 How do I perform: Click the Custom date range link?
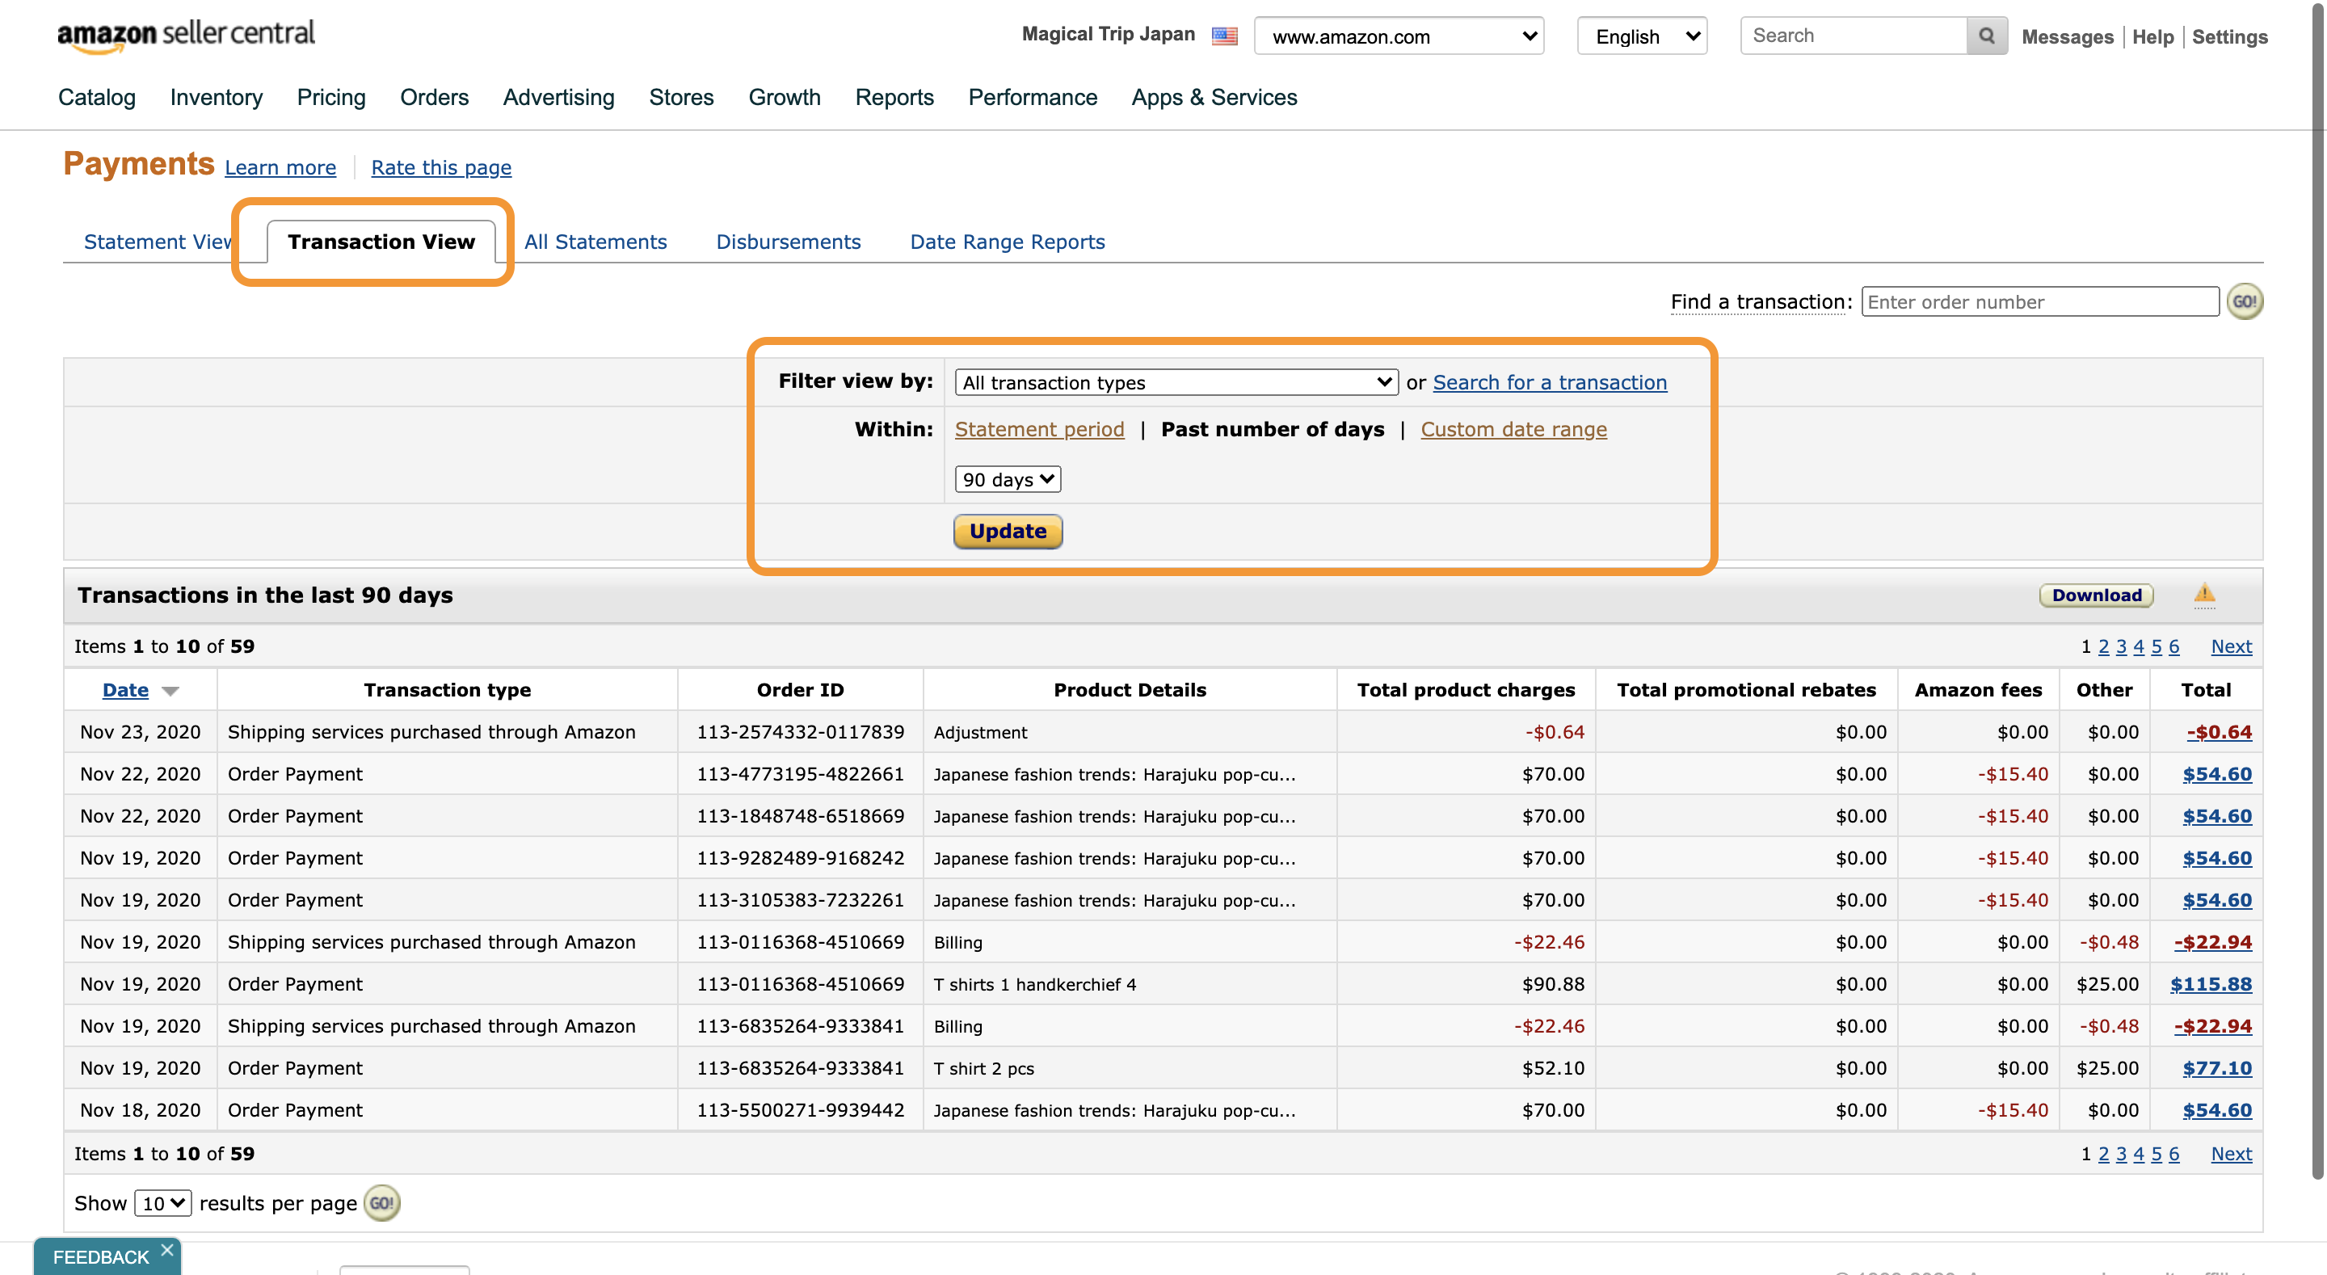tap(1513, 429)
